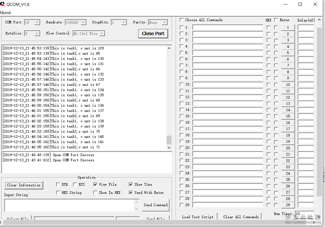Toggle the RTS checkbox

click(x=75, y=184)
